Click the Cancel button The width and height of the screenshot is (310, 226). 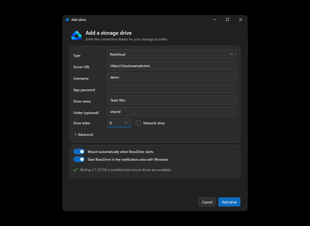click(x=207, y=202)
